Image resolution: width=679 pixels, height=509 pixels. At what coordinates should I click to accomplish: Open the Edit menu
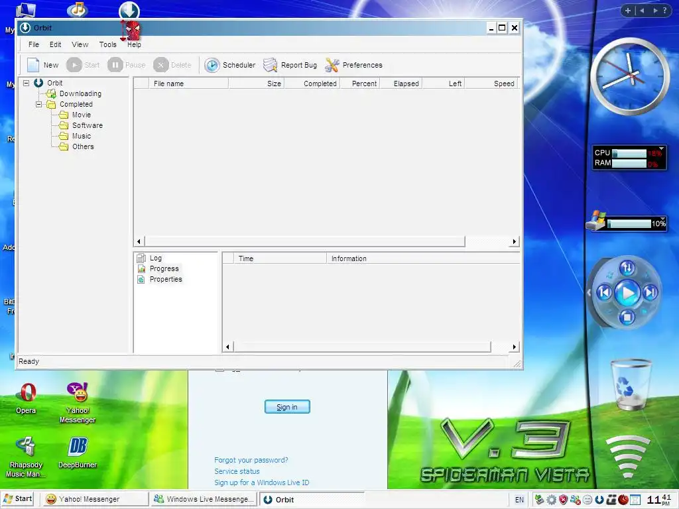point(55,44)
